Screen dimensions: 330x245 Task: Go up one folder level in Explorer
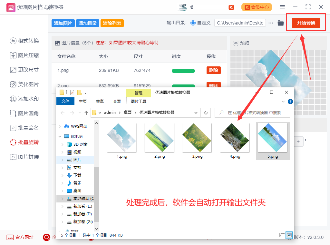coord(86,113)
